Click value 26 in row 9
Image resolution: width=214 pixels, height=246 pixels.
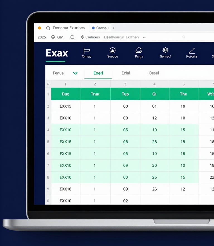click(x=155, y=189)
